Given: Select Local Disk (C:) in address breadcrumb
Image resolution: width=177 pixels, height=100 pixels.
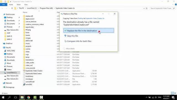Looking at the screenshot, I should [32, 8].
